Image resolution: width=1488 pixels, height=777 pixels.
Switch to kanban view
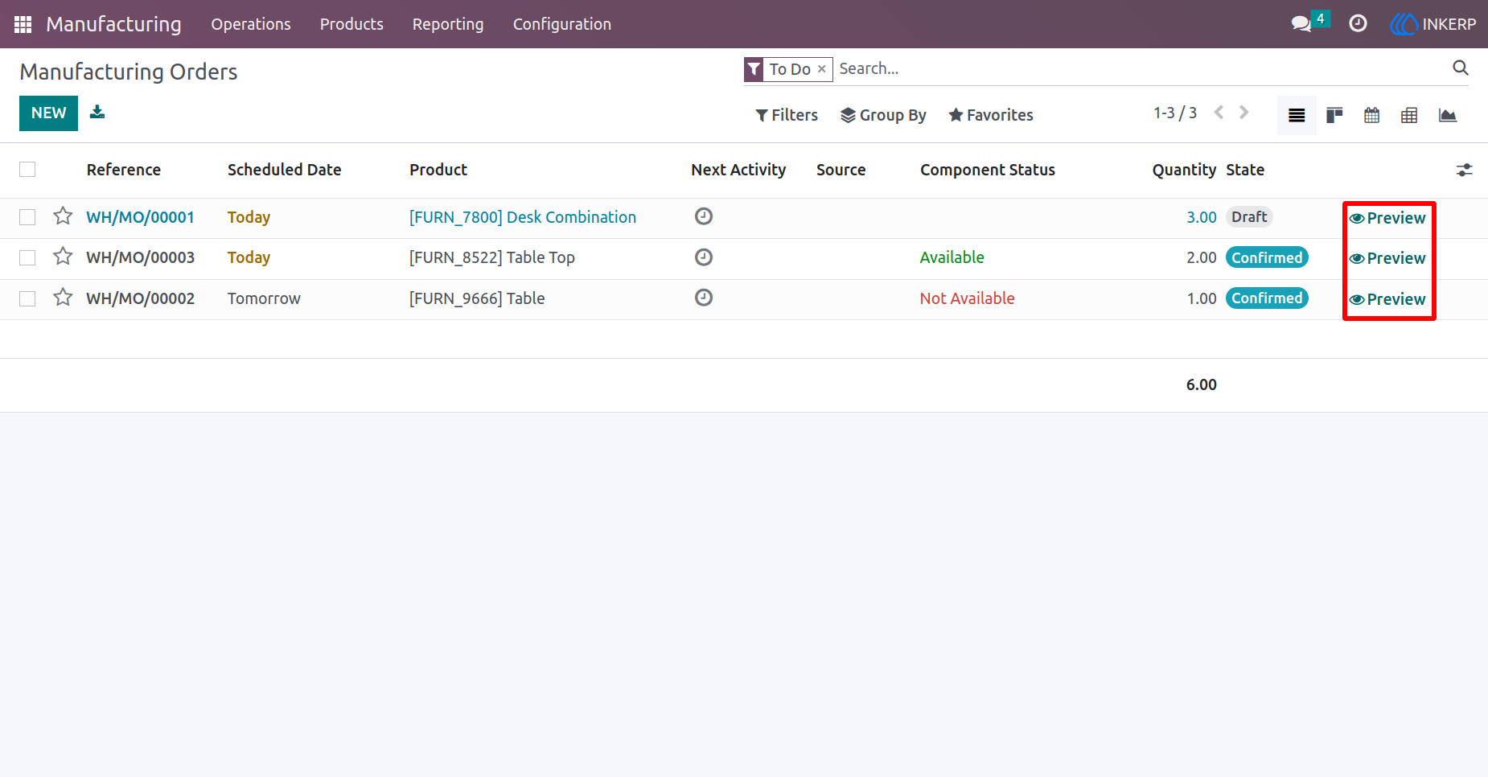click(x=1334, y=115)
